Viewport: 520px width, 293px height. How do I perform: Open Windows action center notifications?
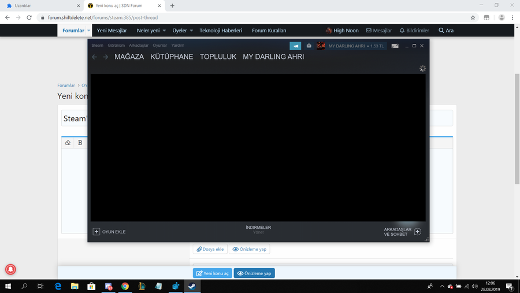point(510,286)
